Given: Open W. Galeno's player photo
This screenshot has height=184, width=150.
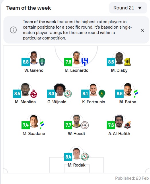Looking at the screenshot, I should coord(34,58).
